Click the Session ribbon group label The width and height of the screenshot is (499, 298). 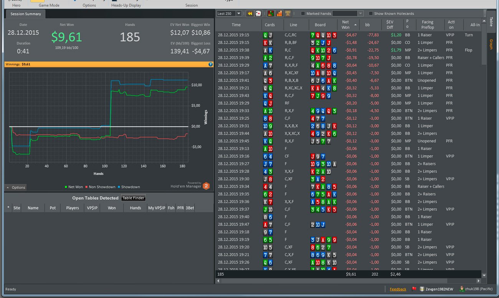click(x=192, y=5)
